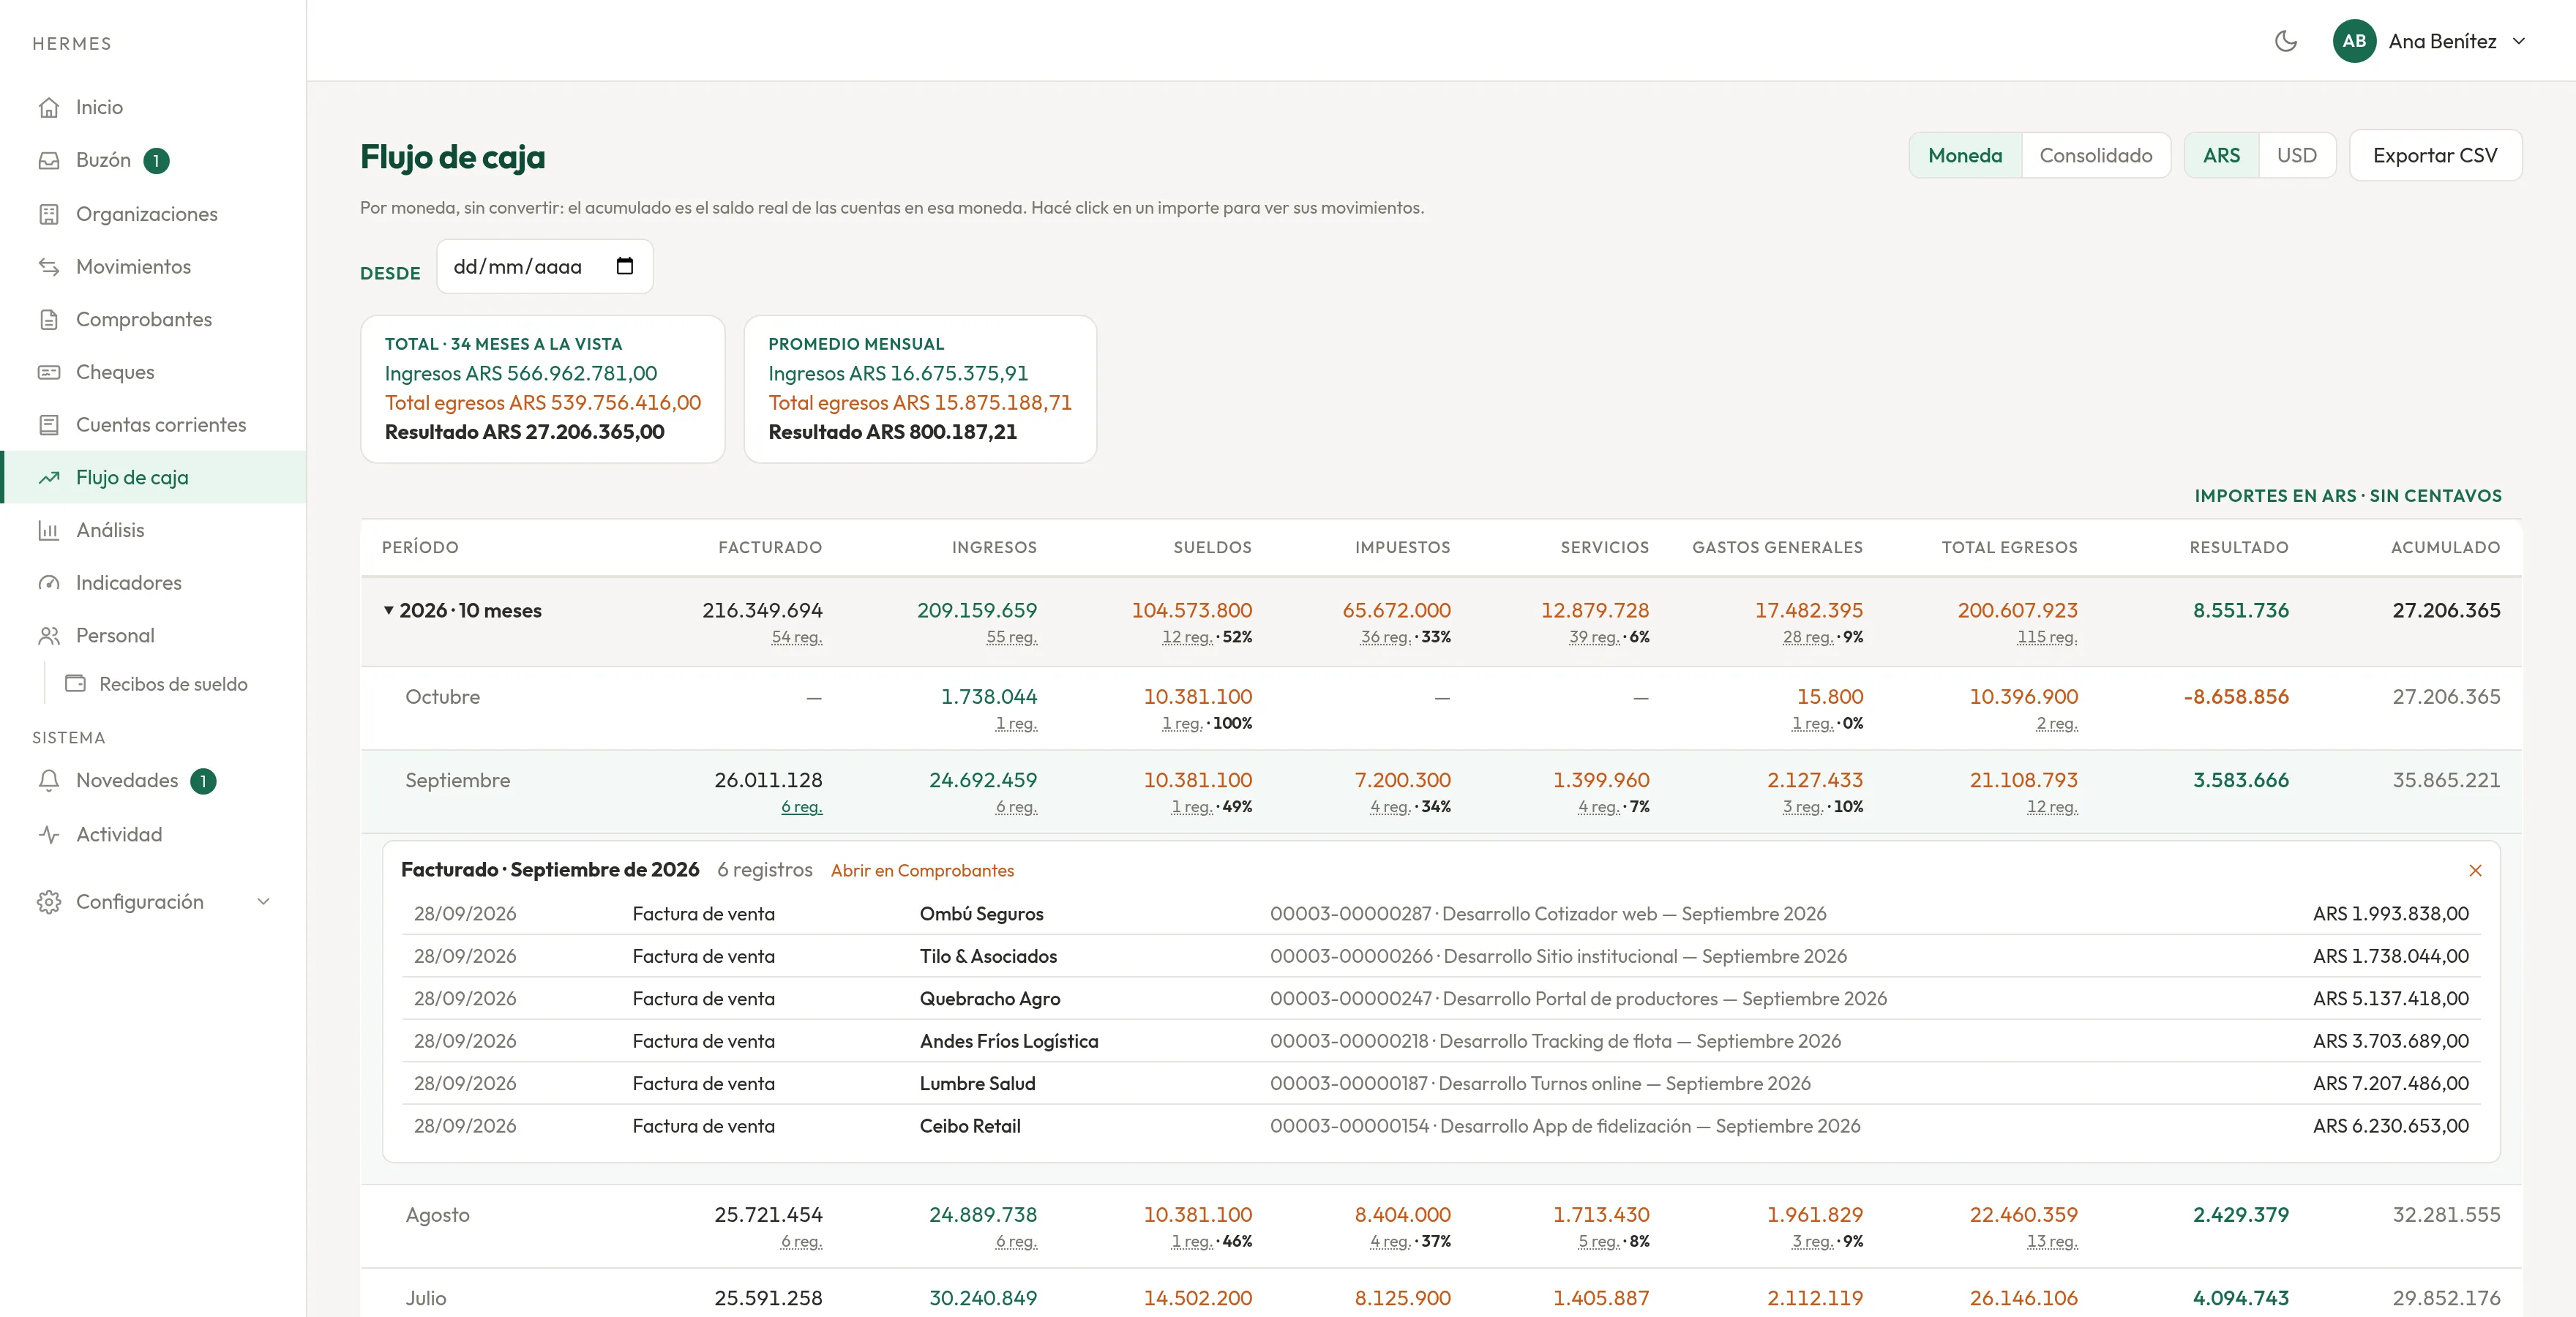Image resolution: width=2576 pixels, height=1317 pixels.
Task: Open Cuentas corrientes in the sidebar
Action: pos(160,425)
